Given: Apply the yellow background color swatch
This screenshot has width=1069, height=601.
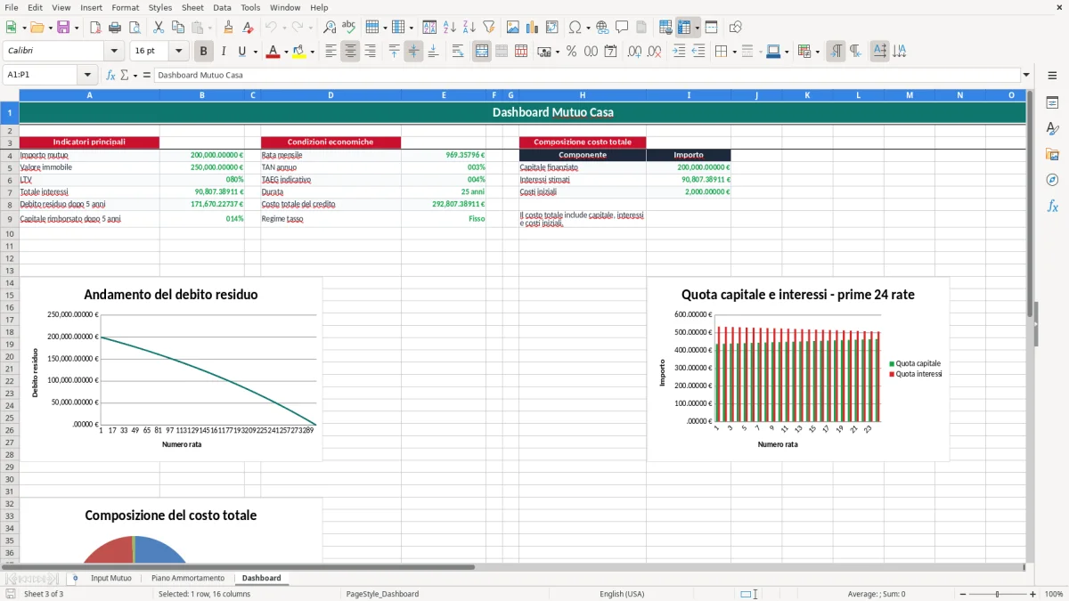Looking at the screenshot, I should point(299,52).
